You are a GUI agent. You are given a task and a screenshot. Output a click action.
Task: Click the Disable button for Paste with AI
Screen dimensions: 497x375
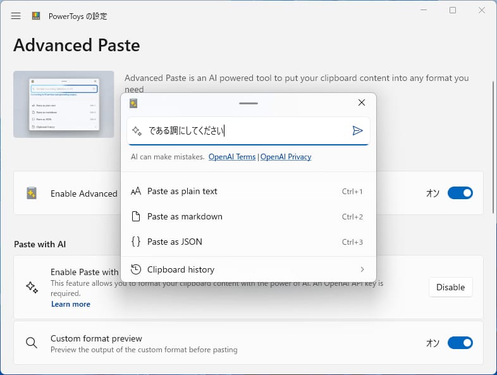tap(450, 287)
